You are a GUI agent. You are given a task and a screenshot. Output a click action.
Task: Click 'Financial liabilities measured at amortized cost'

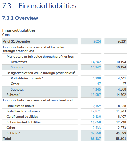pyautogui.click(x=38, y=100)
